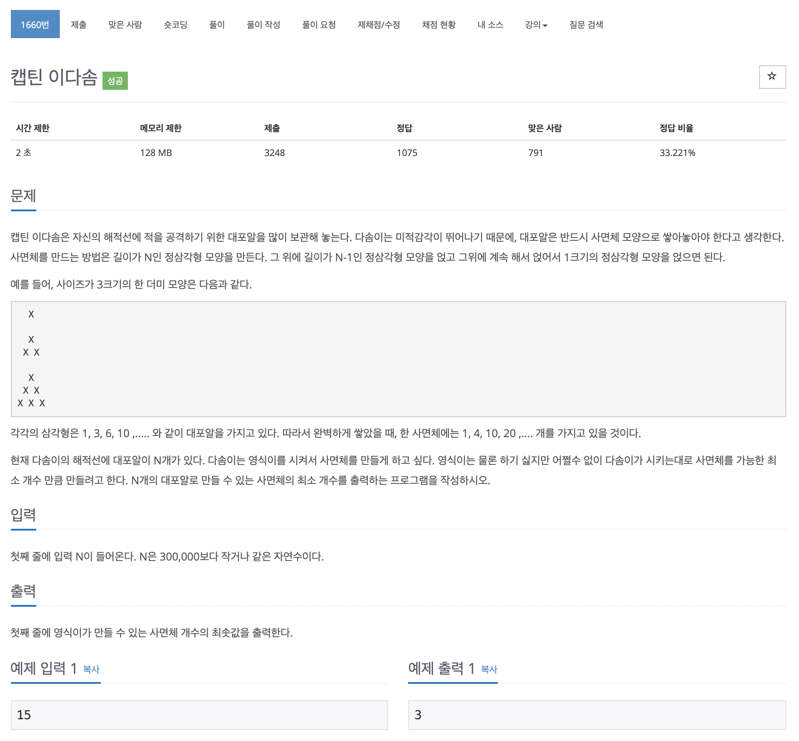
Task: Open the 1660번 problem tab
Action: [35, 24]
